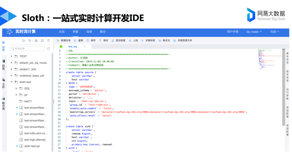Close the test_log editor tab
Image resolution: width=292 pixels, height=162 pixels.
pos(85,46)
